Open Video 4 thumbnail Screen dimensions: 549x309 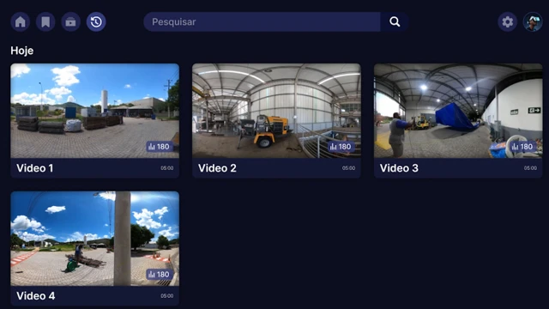coord(95,239)
